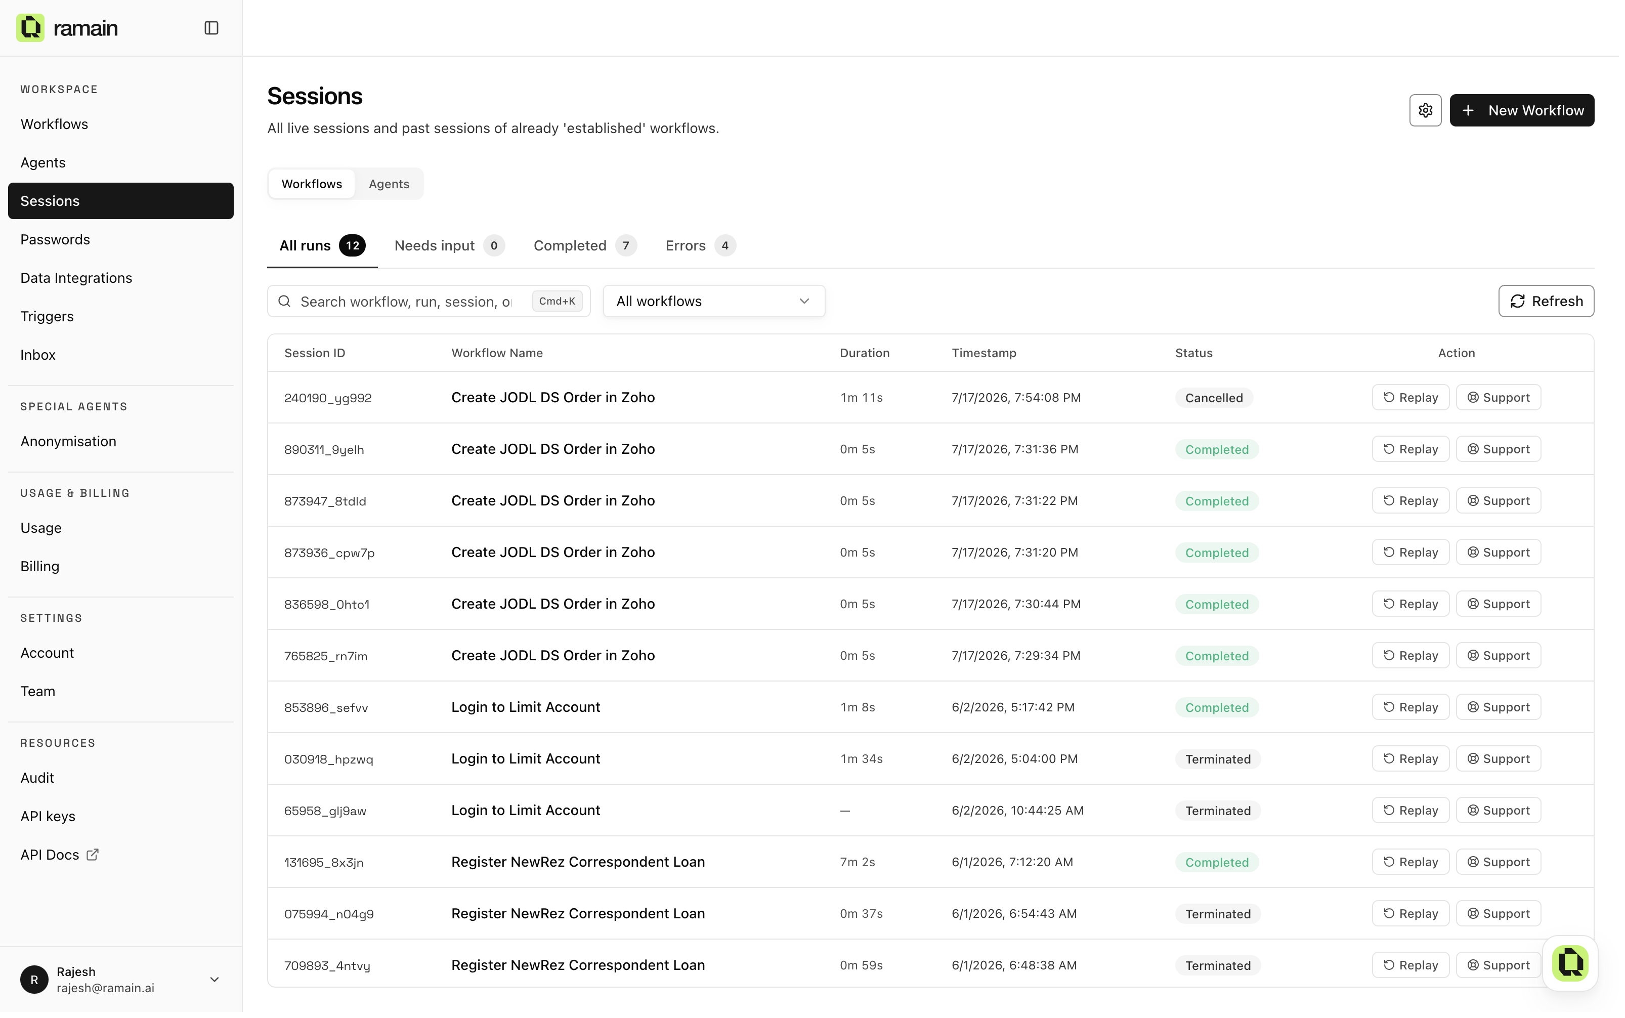Open Anonymisation special agent
Screen dimensions: 1625x1018
tap(120, 441)
